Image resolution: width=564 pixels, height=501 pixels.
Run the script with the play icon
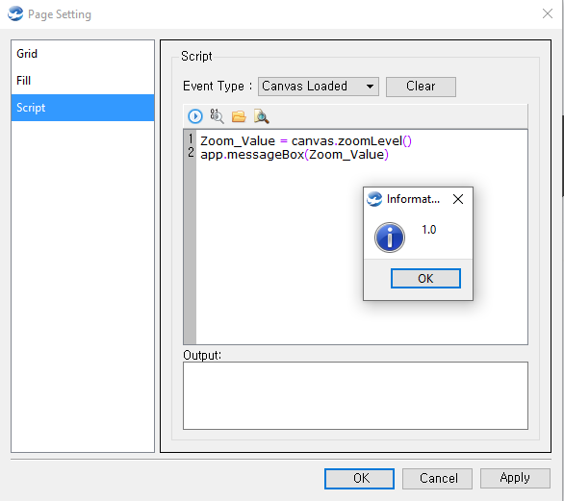[x=195, y=116]
